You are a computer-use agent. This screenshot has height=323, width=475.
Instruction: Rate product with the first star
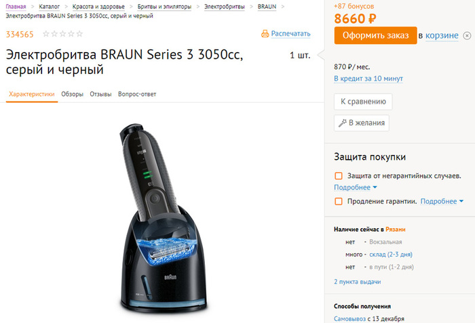coord(46,34)
